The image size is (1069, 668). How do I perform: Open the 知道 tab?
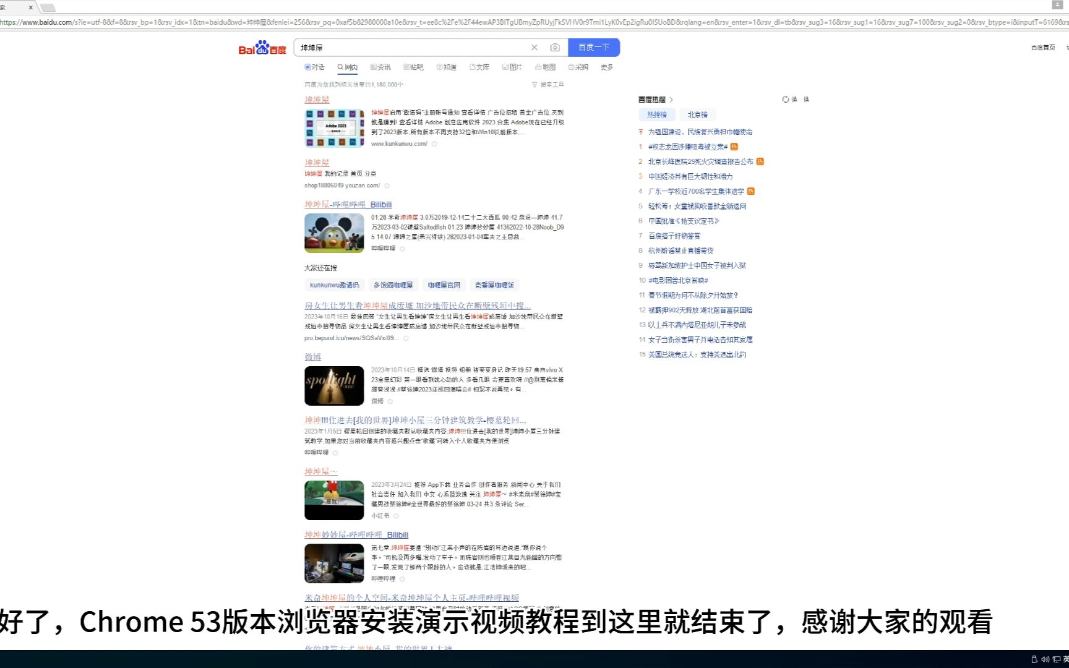pos(447,67)
